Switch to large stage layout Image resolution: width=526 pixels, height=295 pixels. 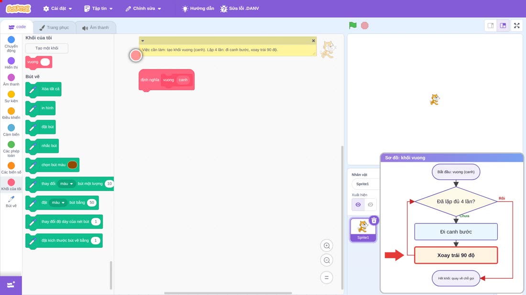point(503,25)
